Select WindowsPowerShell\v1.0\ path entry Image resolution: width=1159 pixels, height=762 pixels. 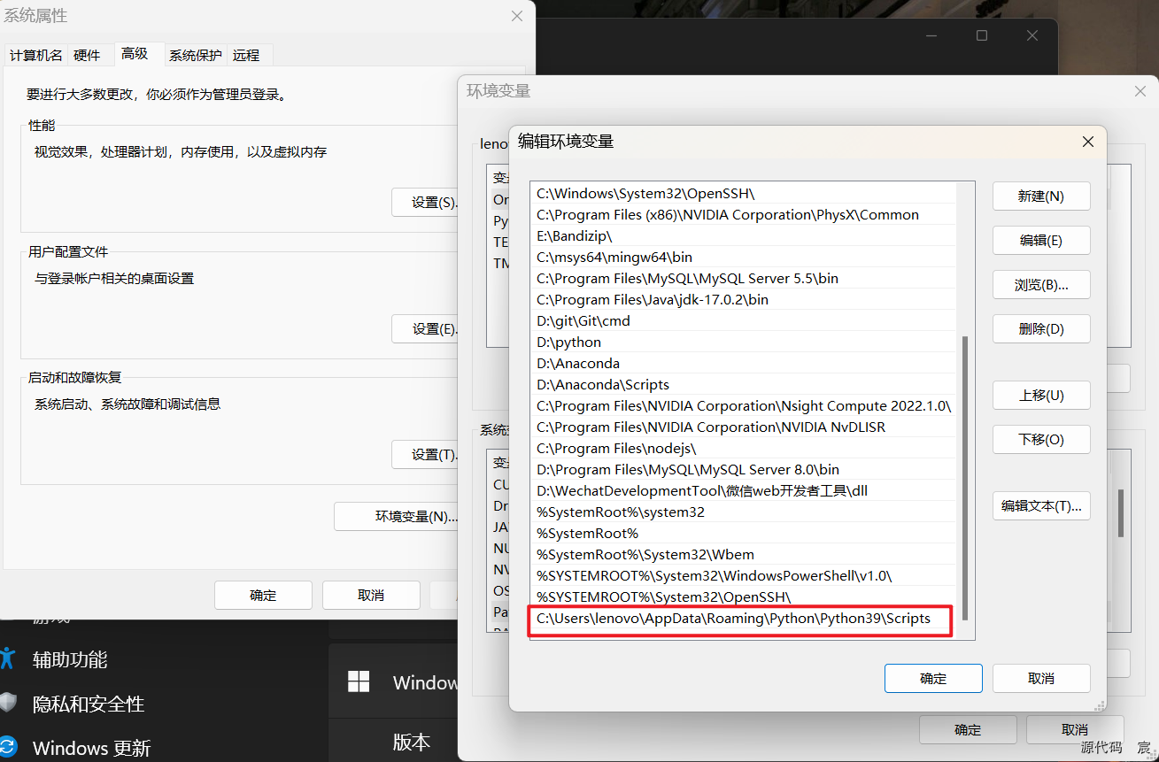pos(743,575)
